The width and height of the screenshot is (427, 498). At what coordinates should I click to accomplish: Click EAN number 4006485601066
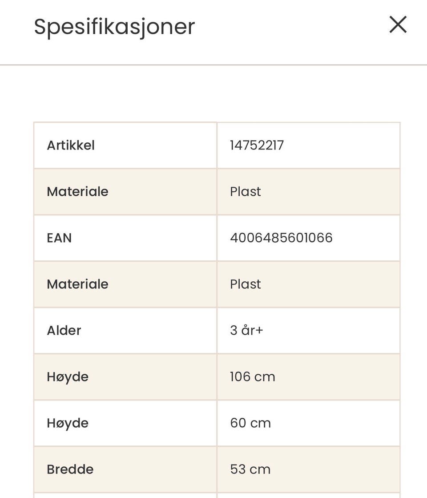281,238
